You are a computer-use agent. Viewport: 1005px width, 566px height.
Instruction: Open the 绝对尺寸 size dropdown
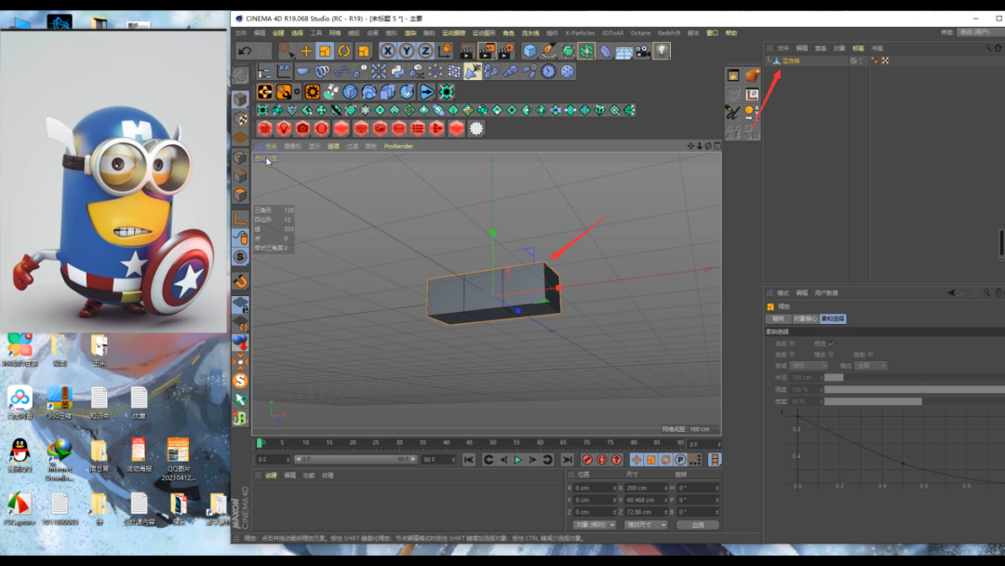[646, 525]
